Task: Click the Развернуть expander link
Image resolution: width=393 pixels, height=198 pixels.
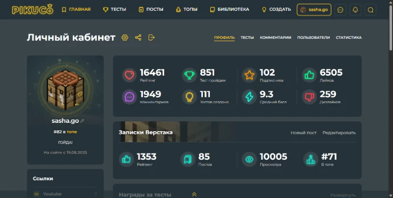Action: [x=343, y=195]
